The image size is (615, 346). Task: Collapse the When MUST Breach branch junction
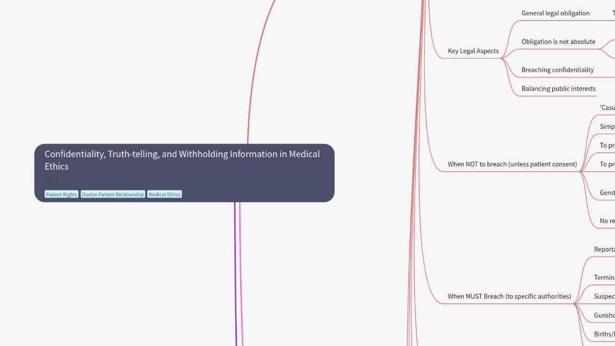coord(575,304)
